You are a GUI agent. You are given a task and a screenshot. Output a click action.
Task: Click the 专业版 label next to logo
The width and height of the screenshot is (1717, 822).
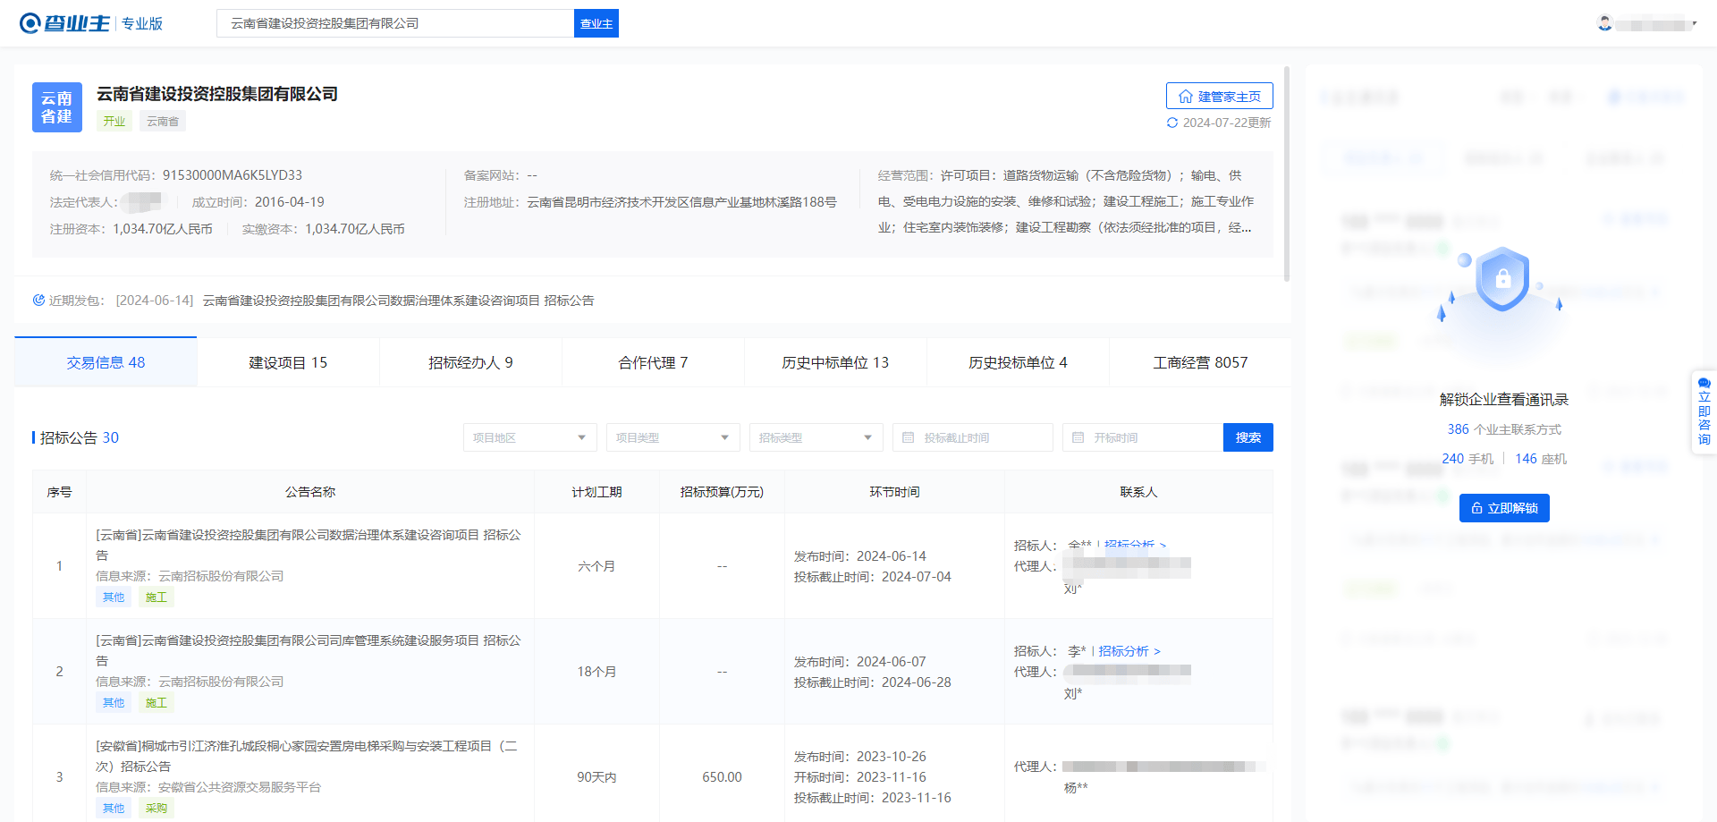click(x=142, y=23)
